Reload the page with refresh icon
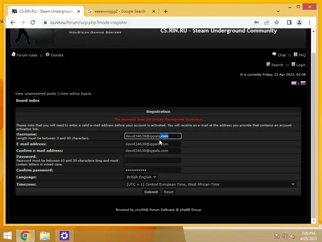The image size is (322, 242). (33, 22)
